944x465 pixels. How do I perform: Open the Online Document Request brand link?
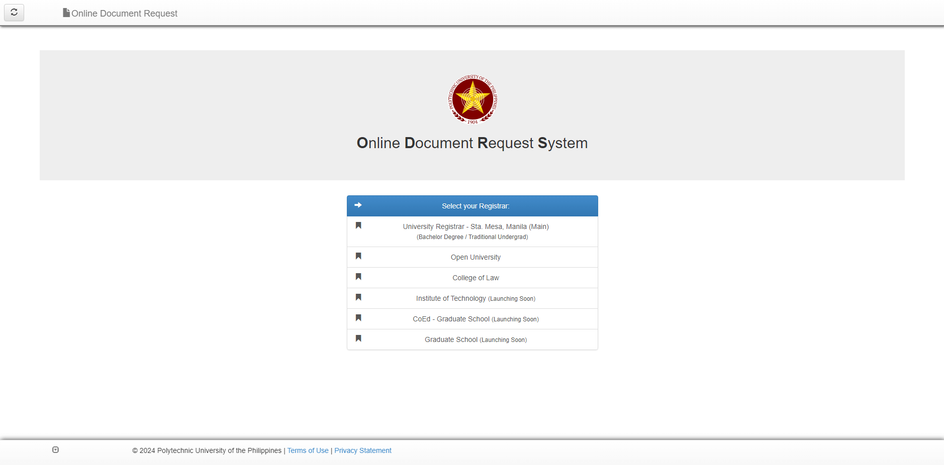[x=120, y=13]
